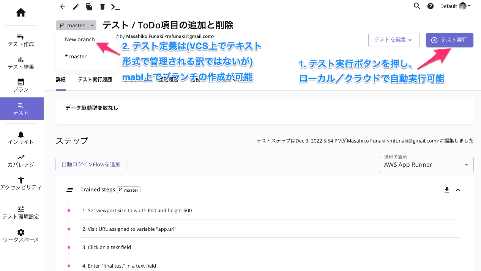The width and height of the screenshot is (481, 271).
Task: Collapse the Trained steps panel
Action: 458,190
